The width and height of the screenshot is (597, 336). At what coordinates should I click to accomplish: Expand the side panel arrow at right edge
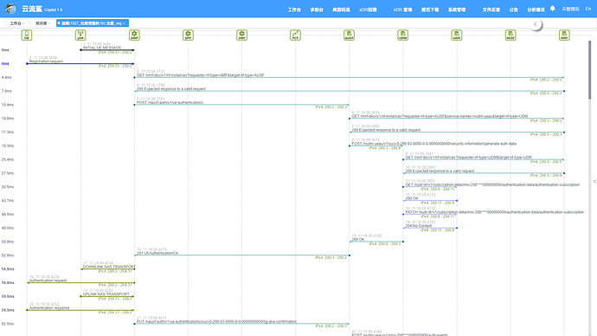(594, 181)
